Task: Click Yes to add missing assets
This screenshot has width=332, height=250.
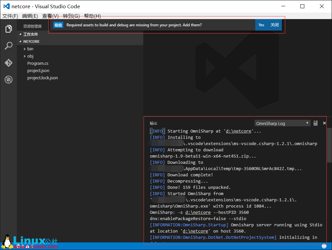Action: [x=261, y=25]
